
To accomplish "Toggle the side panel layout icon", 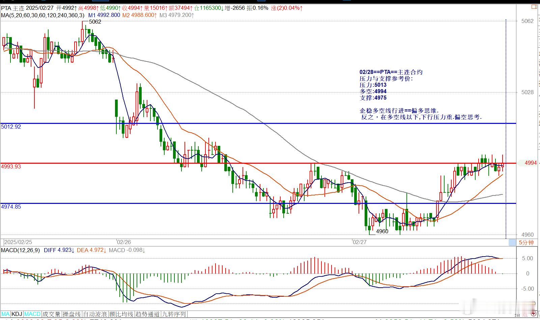I will tap(534, 6).
